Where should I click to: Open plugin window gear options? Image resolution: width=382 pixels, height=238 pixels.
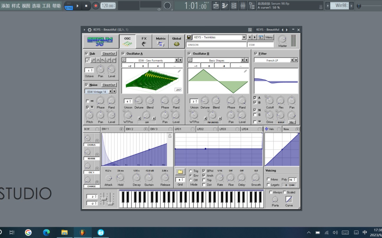[x=90, y=30]
